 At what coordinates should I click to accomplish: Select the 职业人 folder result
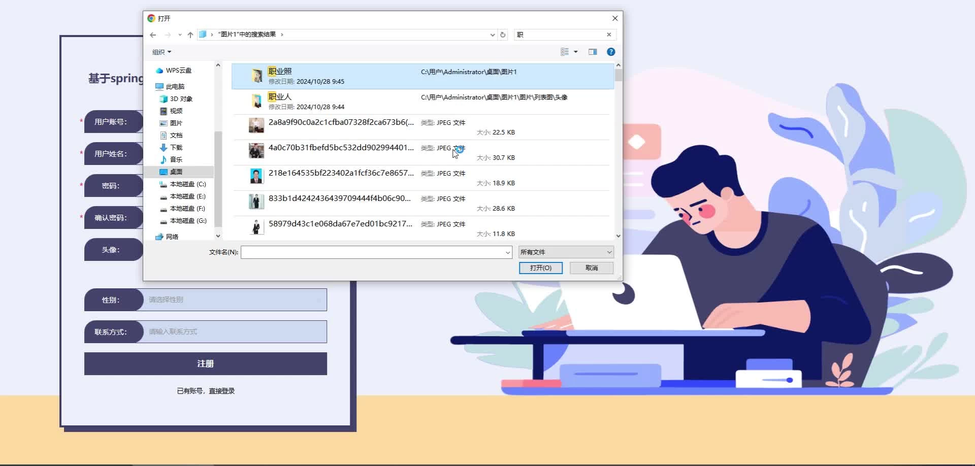tap(422, 102)
